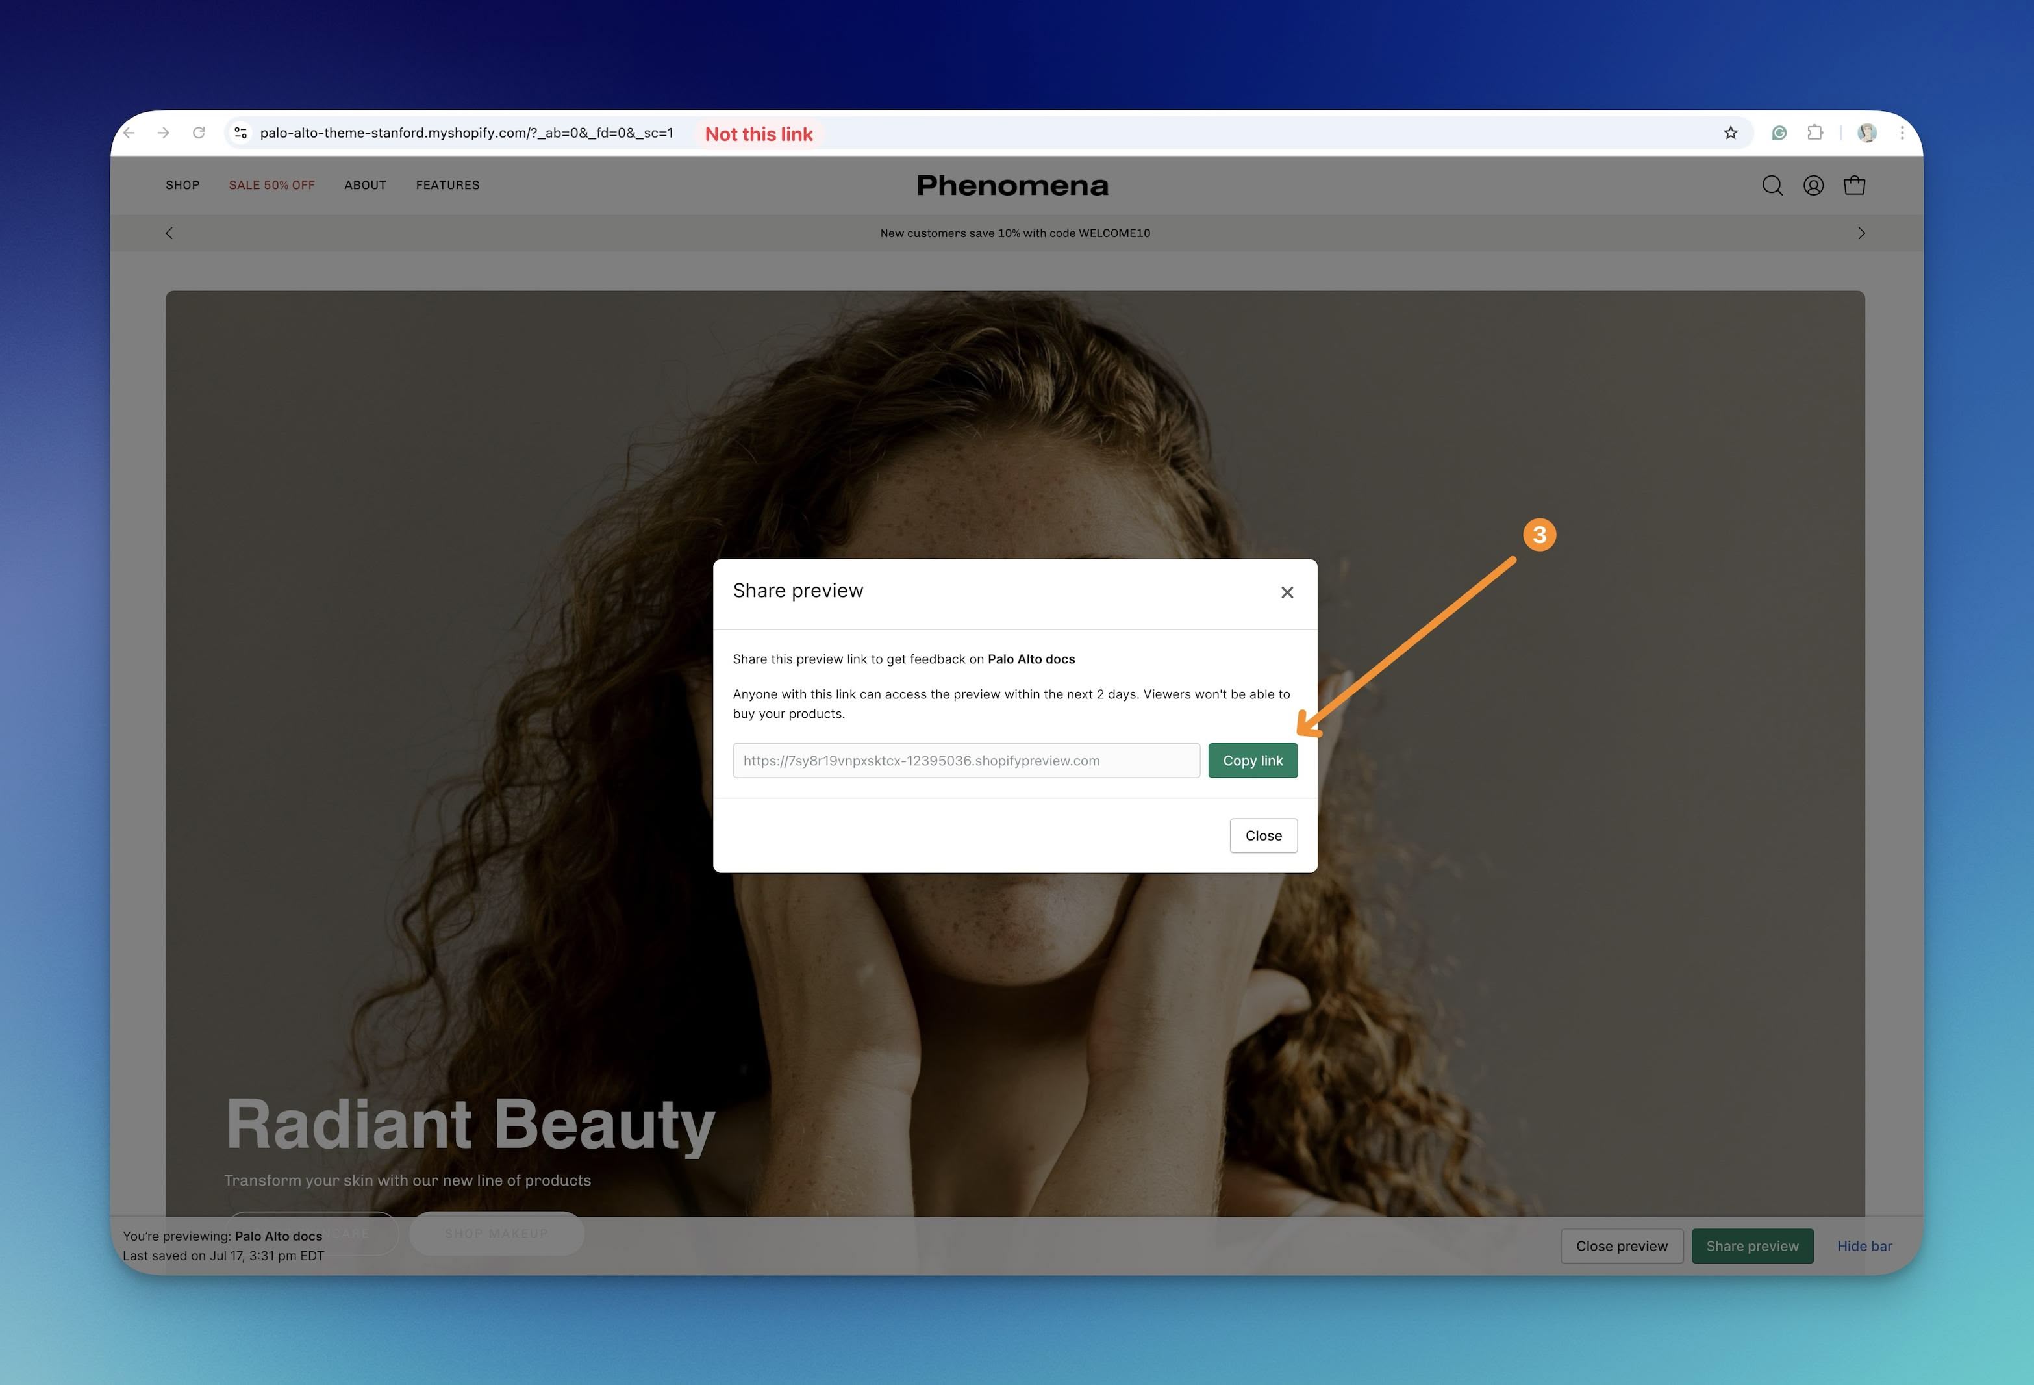2034x1385 pixels.
Task: Open the site information icon in the address bar
Action: pyautogui.click(x=241, y=133)
